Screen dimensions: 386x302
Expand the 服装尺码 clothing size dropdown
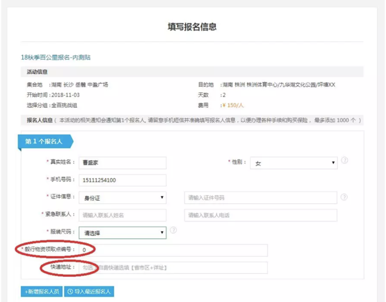point(122,233)
